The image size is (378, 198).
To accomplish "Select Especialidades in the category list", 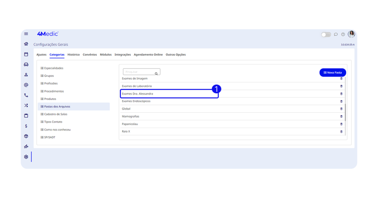I will tap(54, 68).
